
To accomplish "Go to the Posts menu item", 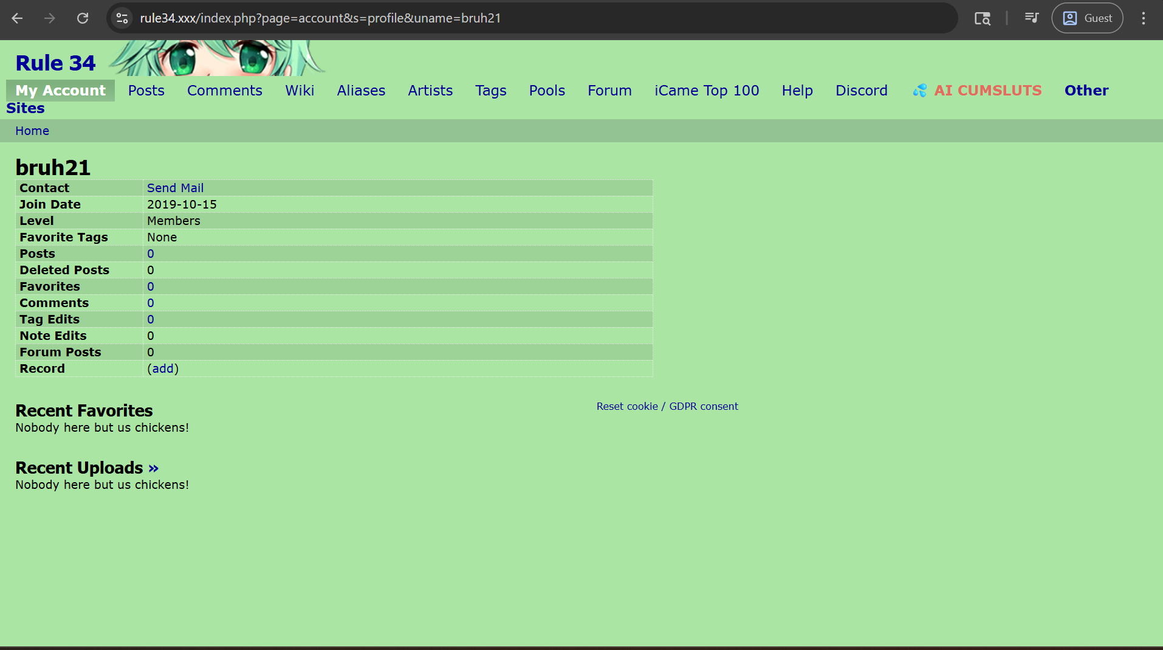I will coord(146,91).
